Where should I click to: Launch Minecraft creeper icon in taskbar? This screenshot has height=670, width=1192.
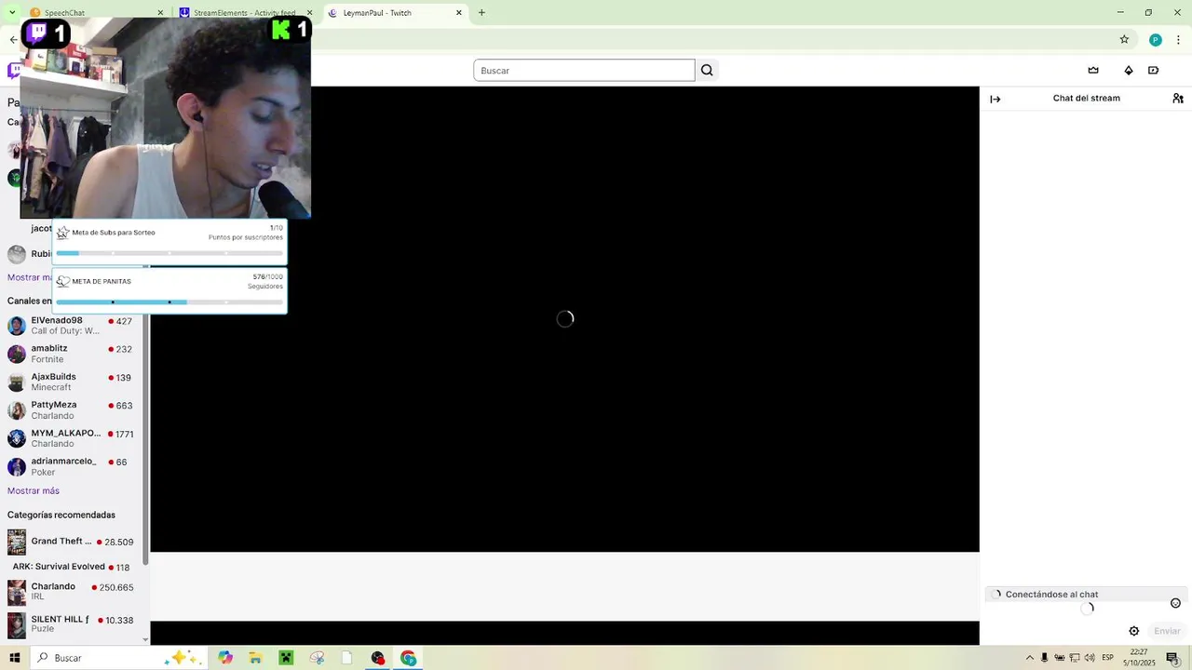286,658
